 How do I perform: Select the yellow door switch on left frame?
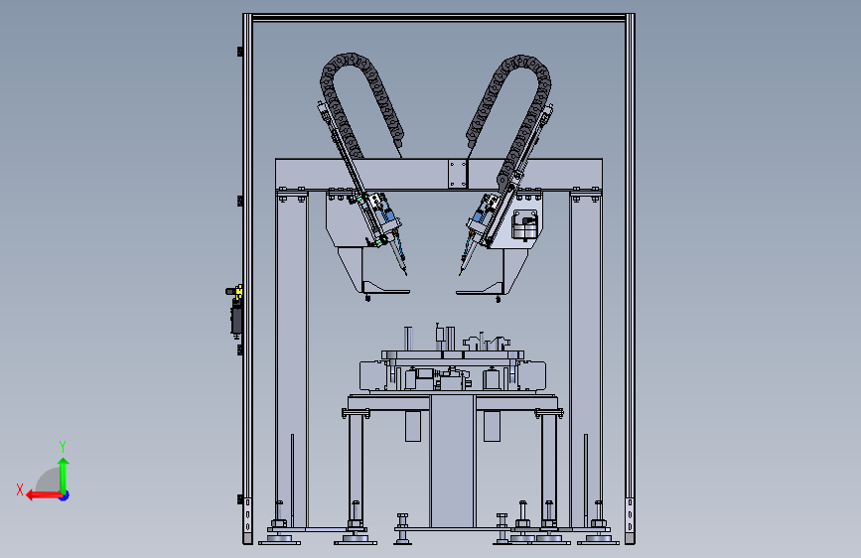[x=239, y=292]
